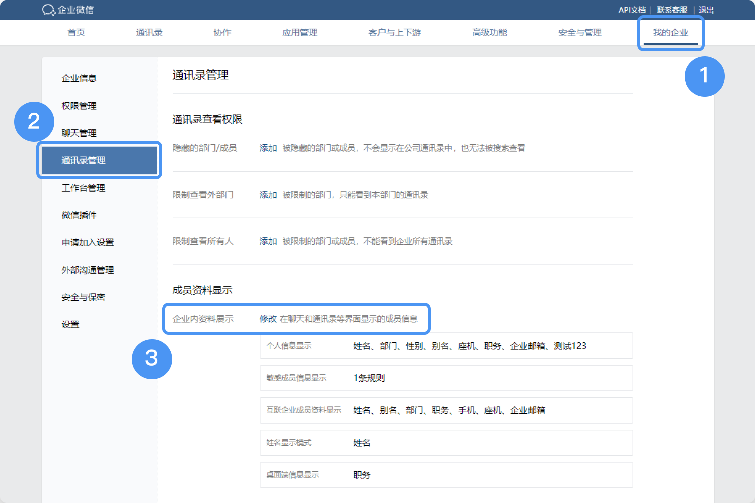Select the 我的企业 tab
755x503 pixels.
(670, 33)
